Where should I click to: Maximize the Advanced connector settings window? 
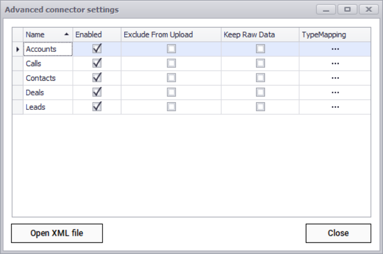(x=347, y=9)
